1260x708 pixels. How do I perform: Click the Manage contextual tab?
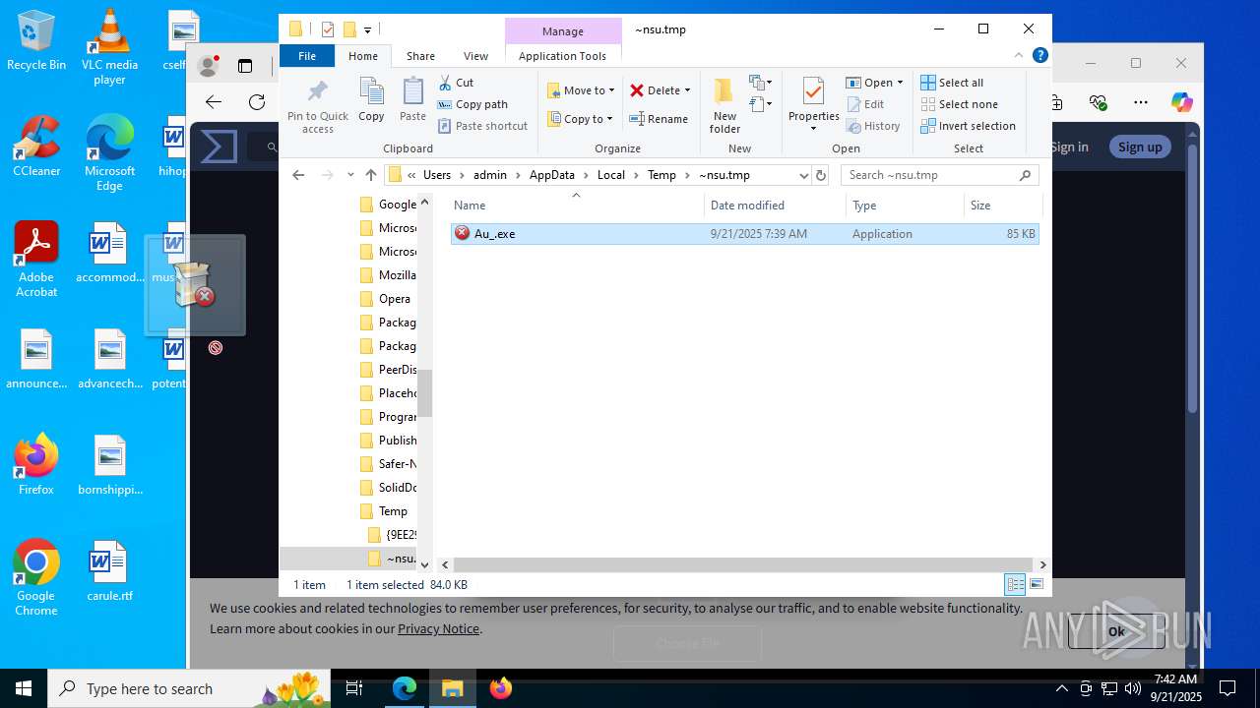tap(562, 31)
